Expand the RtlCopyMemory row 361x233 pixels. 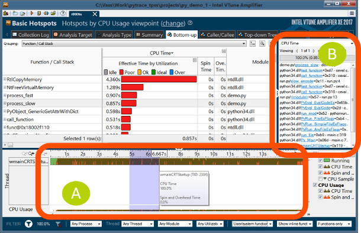pyautogui.click(x=5, y=79)
